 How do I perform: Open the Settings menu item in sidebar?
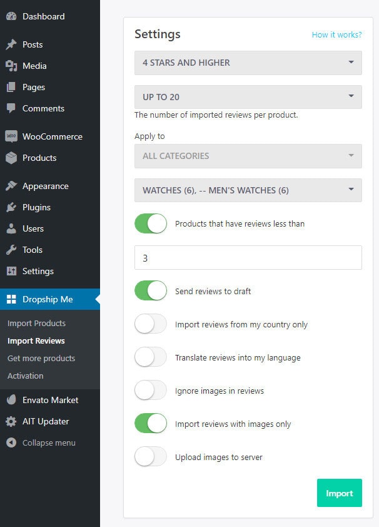click(x=50, y=271)
